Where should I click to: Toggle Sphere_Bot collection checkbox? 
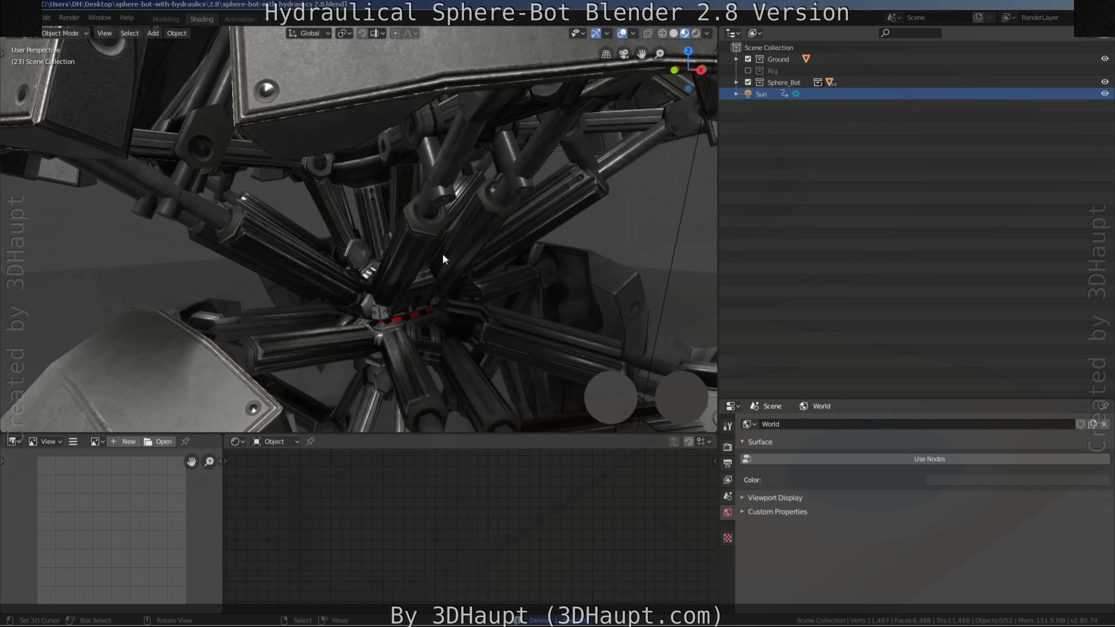(748, 82)
